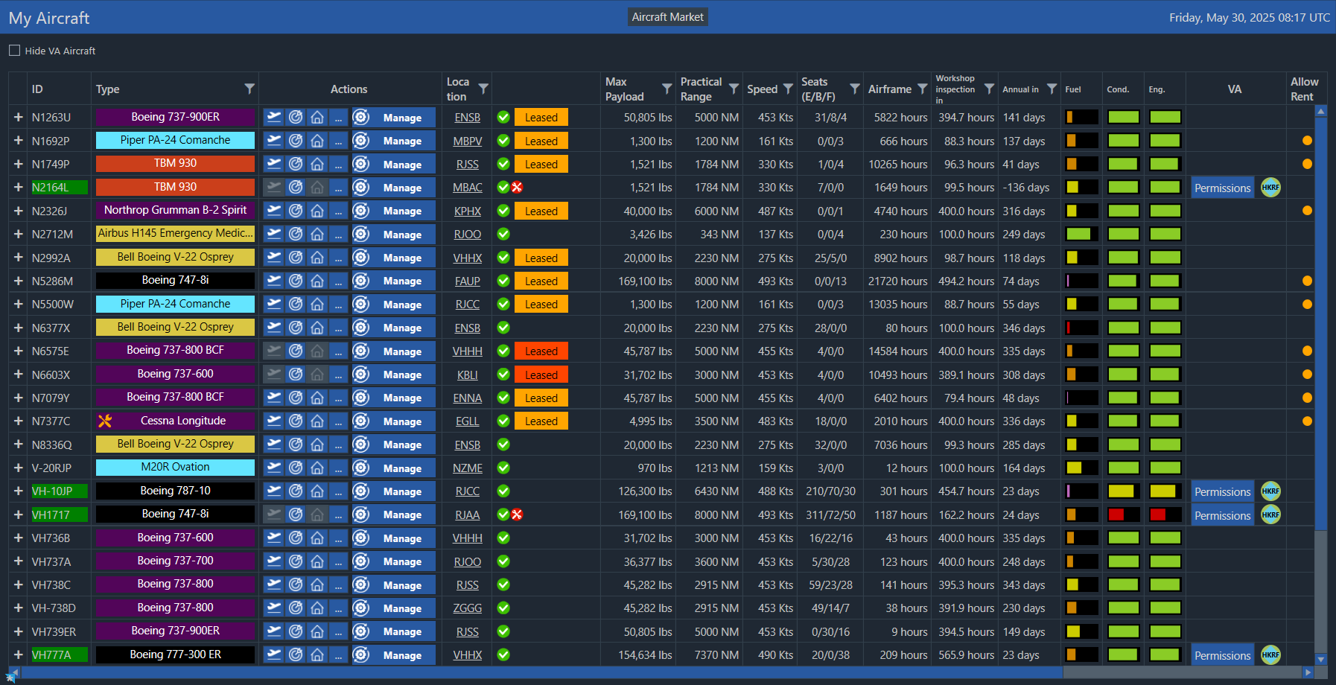The height and width of the screenshot is (685, 1336).
Task: Click the radar target icon for N2712M
Action: 296,235
